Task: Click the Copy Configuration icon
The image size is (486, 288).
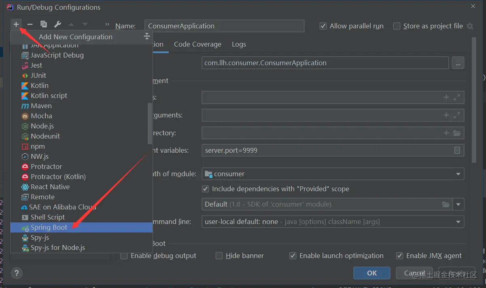Action: coord(44,25)
